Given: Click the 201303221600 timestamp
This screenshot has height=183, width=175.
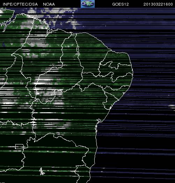Looking at the screenshot, I should 158,4.
